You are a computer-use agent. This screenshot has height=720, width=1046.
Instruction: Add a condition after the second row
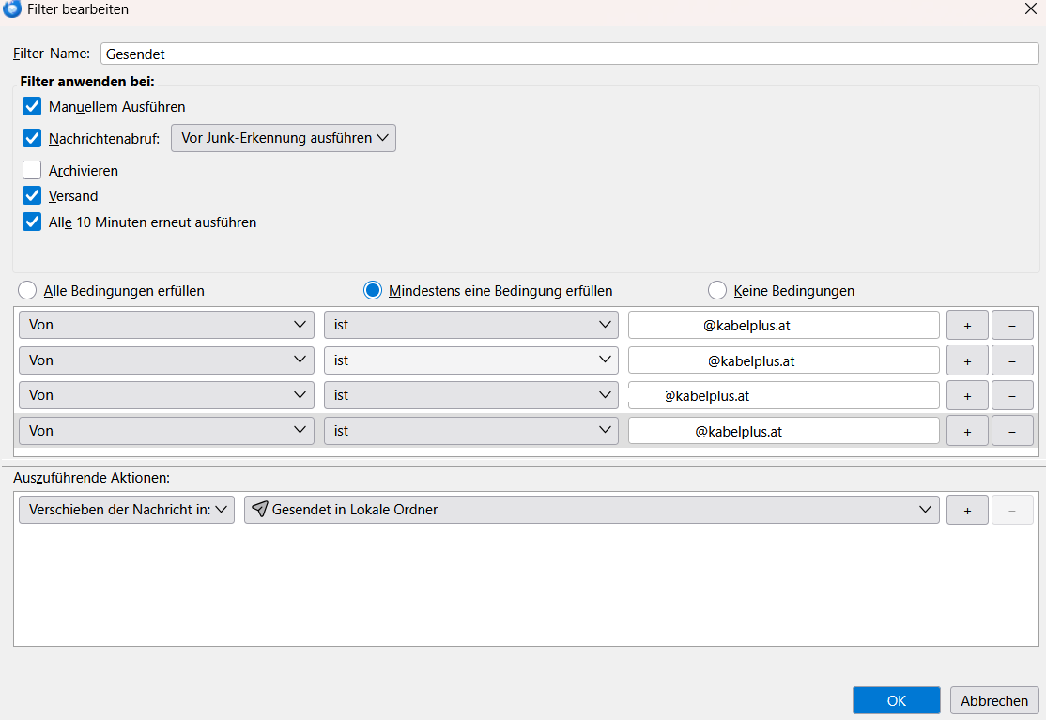967,360
